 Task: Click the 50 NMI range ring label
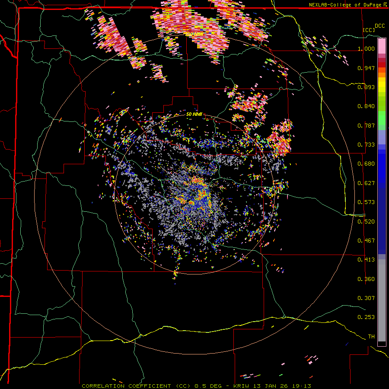(194, 115)
